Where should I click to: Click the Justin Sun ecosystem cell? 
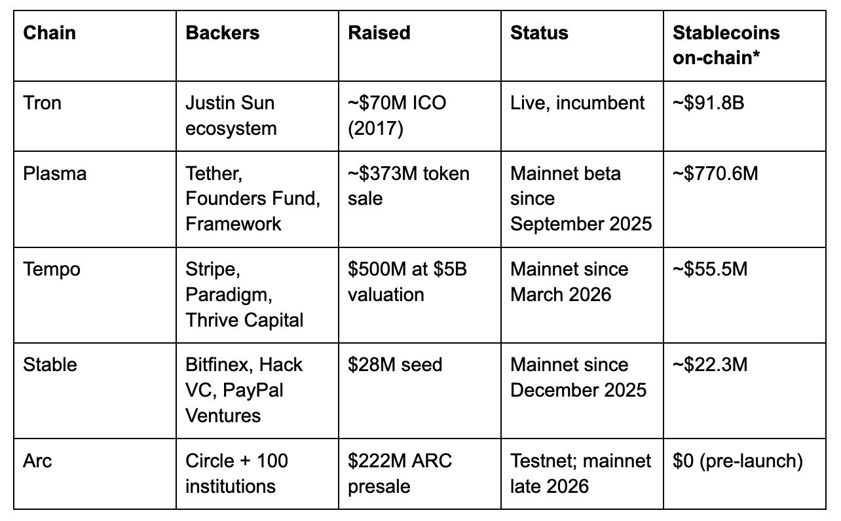click(257, 116)
